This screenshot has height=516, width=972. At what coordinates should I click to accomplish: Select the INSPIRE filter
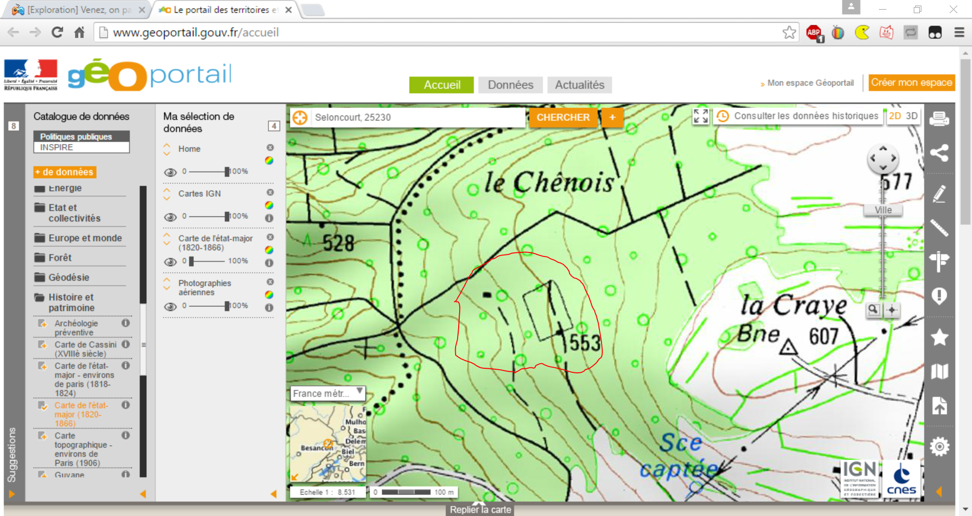[x=82, y=147]
